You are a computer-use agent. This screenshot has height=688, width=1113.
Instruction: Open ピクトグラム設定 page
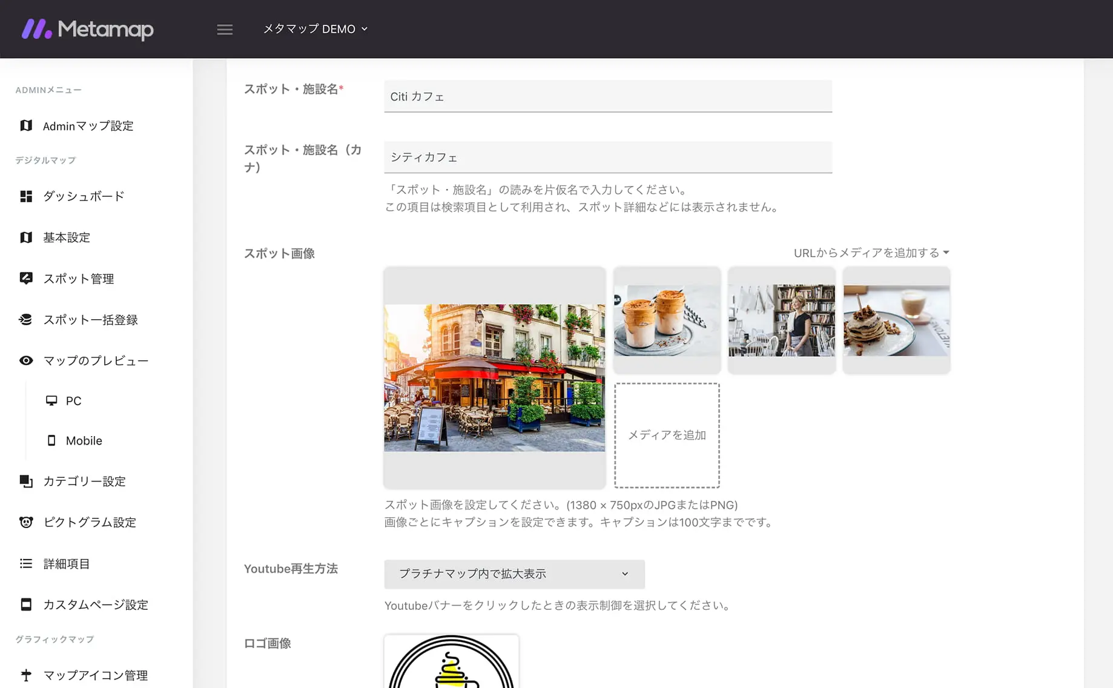click(x=90, y=522)
